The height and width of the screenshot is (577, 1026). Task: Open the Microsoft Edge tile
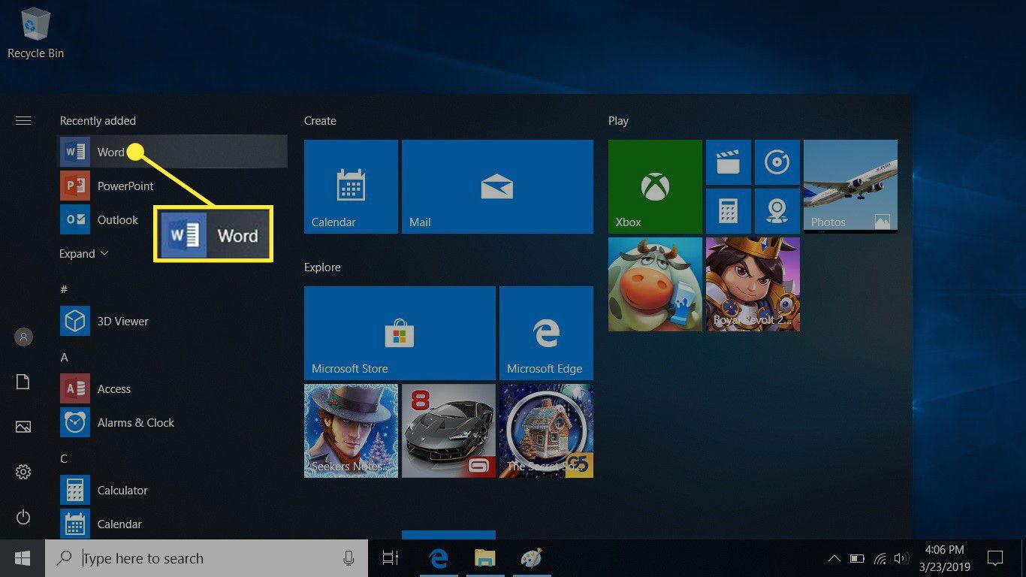pyautogui.click(x=546, y=333)
